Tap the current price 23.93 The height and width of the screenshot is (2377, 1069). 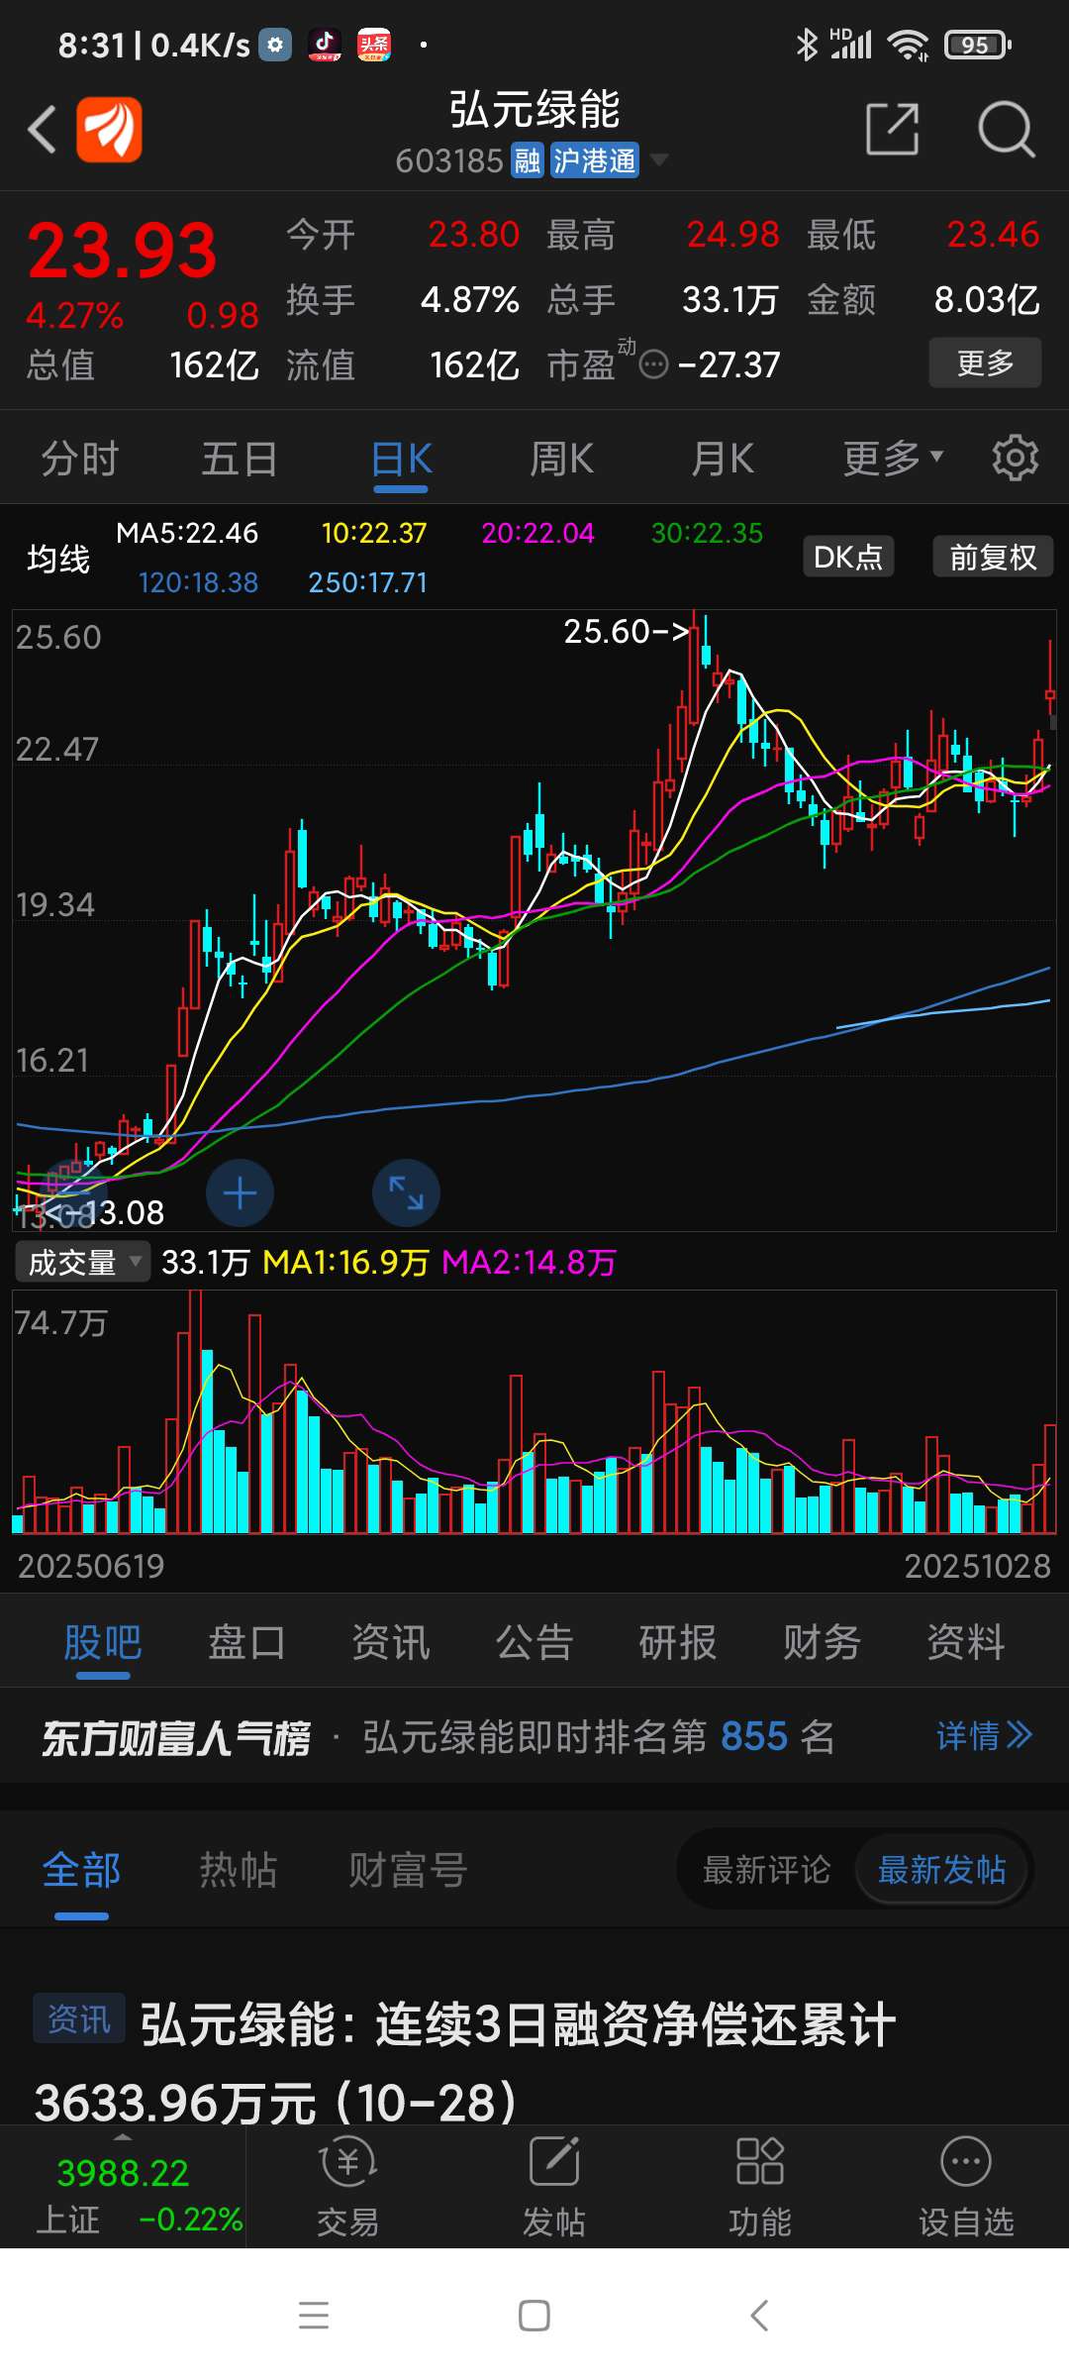coord(122,251)
